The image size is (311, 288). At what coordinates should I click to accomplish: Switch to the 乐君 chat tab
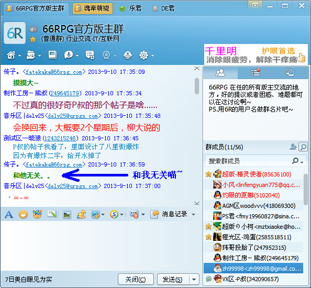[130, 8]
